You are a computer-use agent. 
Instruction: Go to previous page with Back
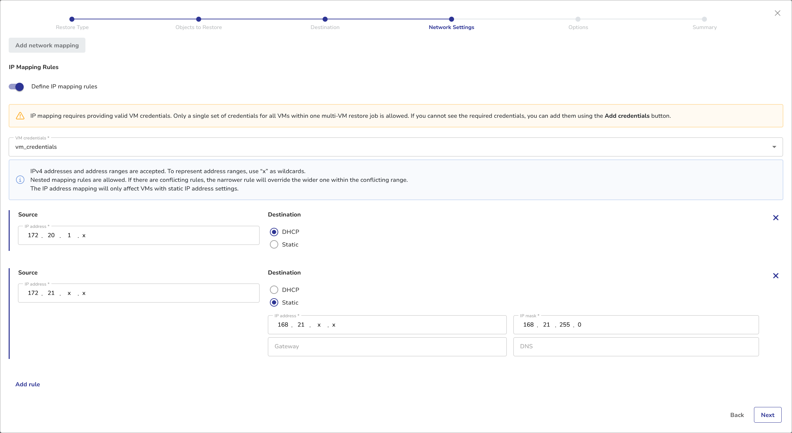[737, 415]
